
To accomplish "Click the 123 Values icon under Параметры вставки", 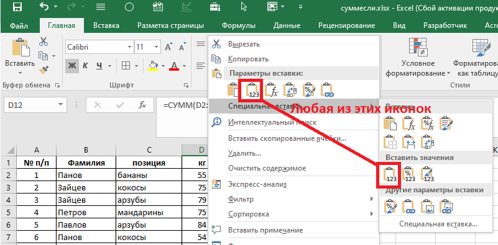I will click(x=253, y=90).
